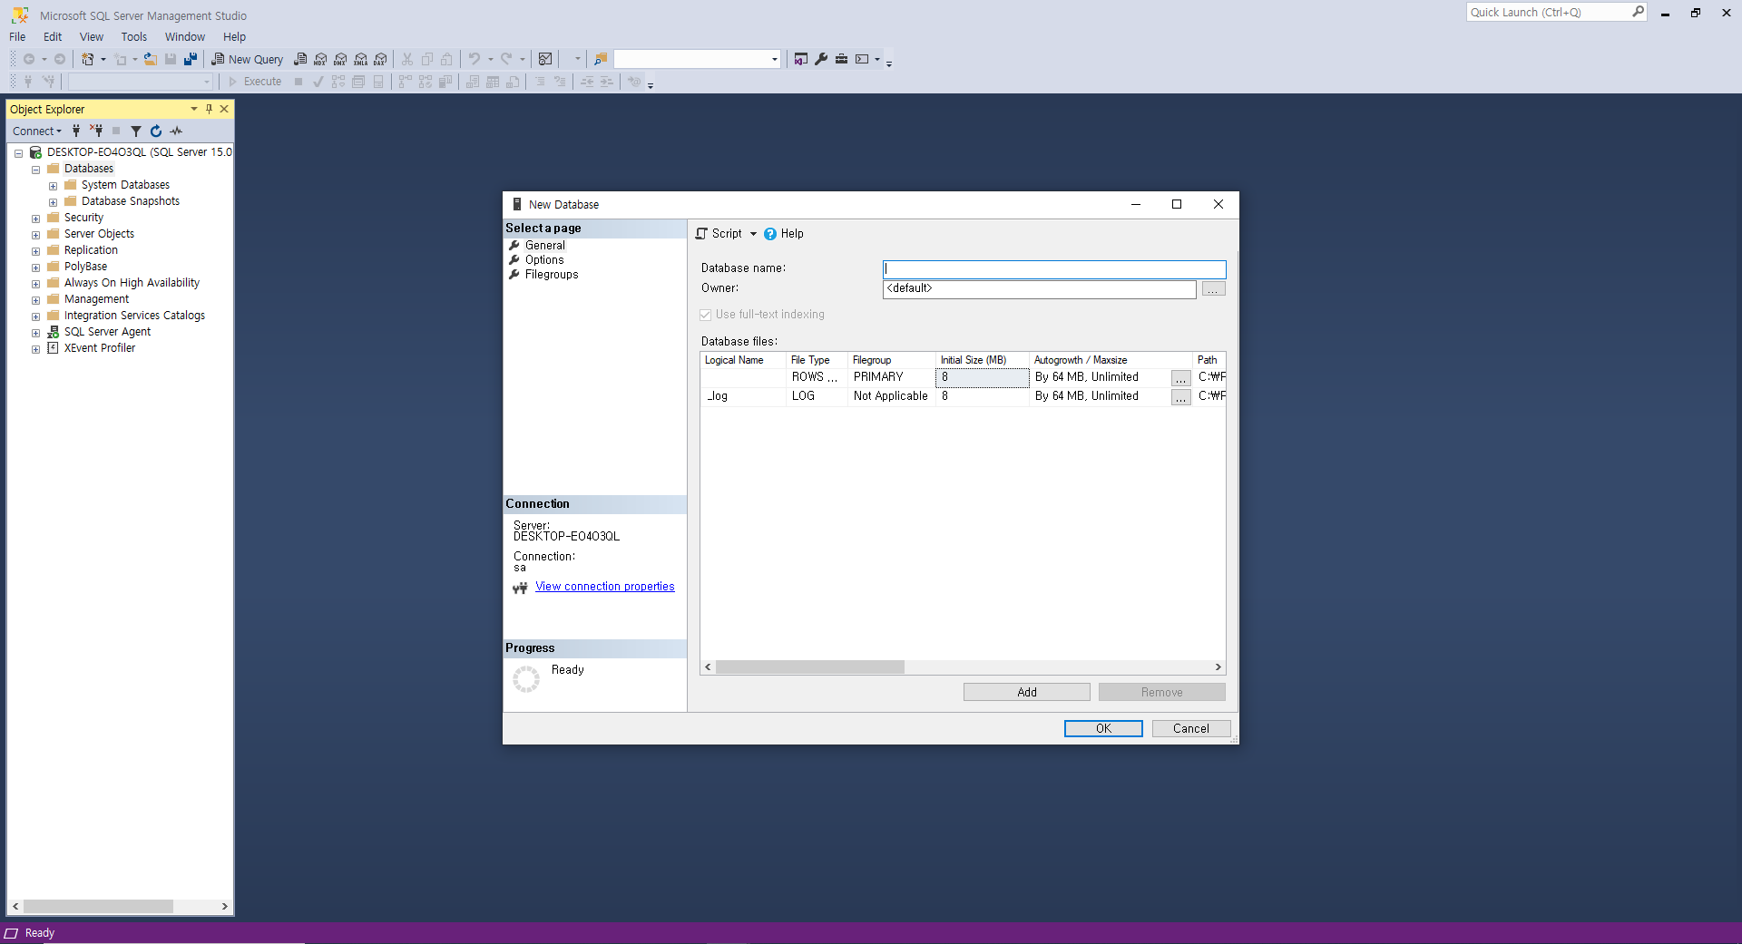The image size is (1742, 944).
Task: Open the File menu
Action: [17, 37]
